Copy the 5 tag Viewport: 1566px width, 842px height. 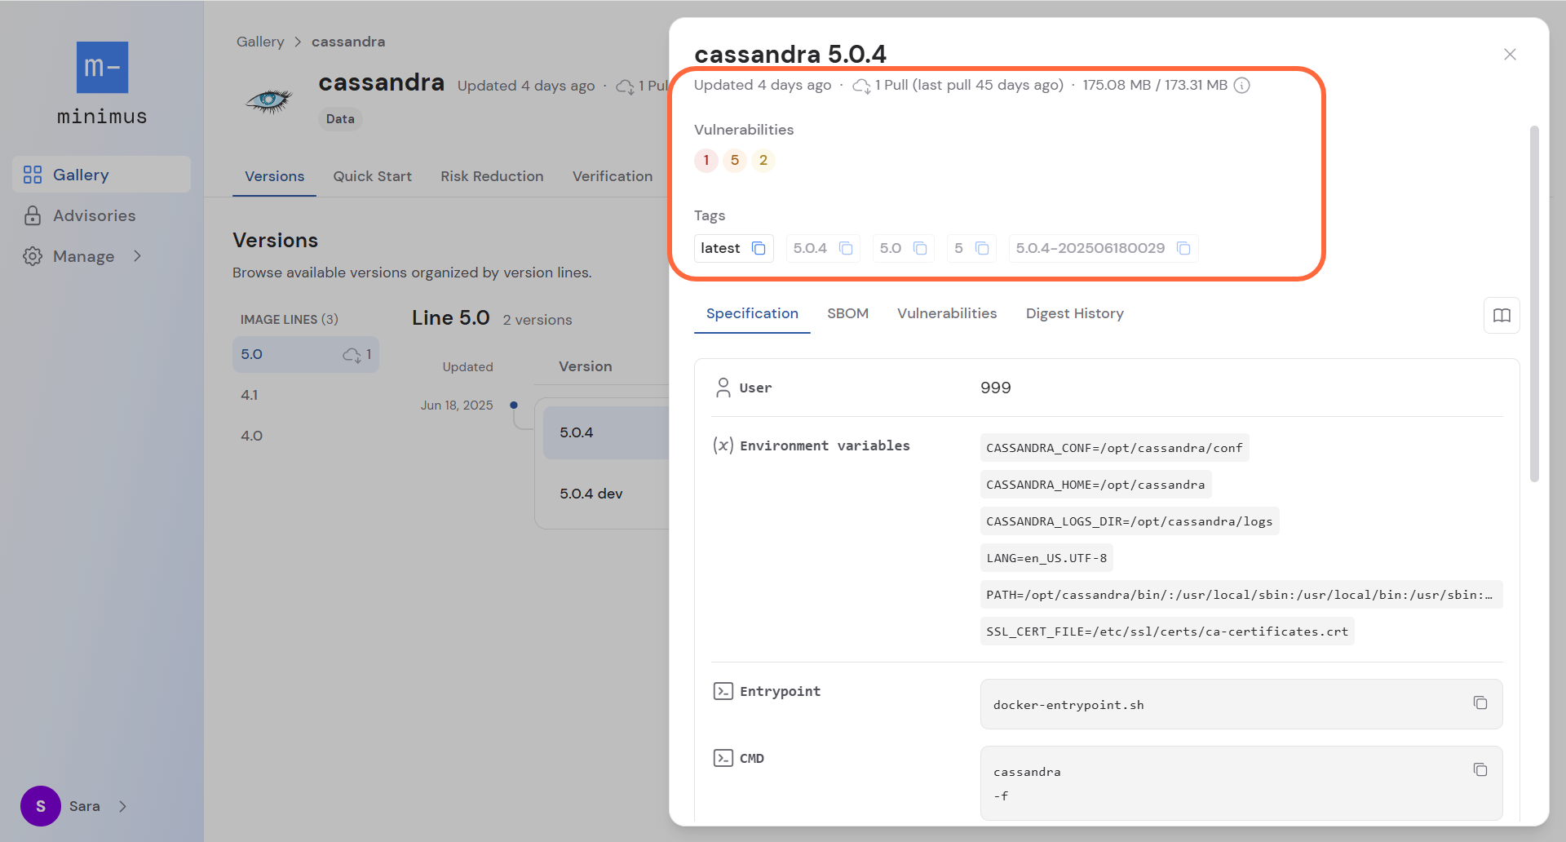(x=982, y=248)
